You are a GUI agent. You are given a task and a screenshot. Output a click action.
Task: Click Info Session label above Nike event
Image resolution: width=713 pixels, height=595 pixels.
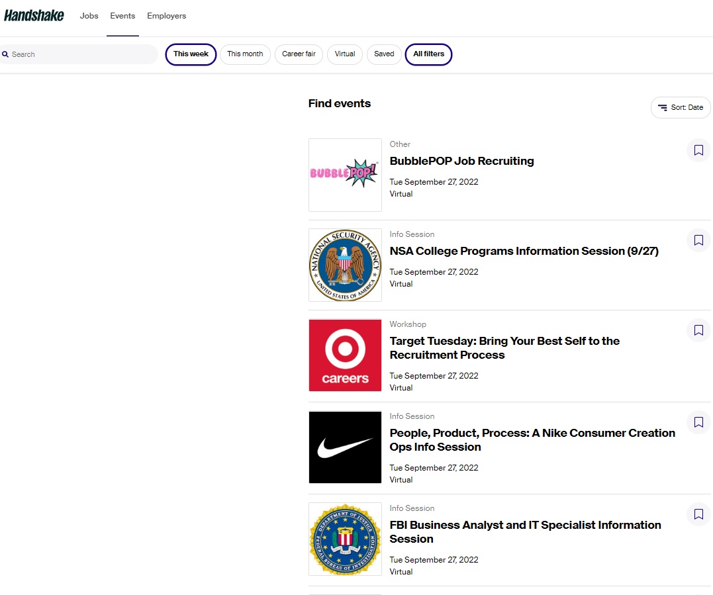pyautogui.click(x=412, y=416)
